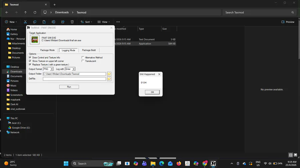The width and height of the screenshot is (300, 168).
Task: Sort files by Type column header
Action: (149, 29)
